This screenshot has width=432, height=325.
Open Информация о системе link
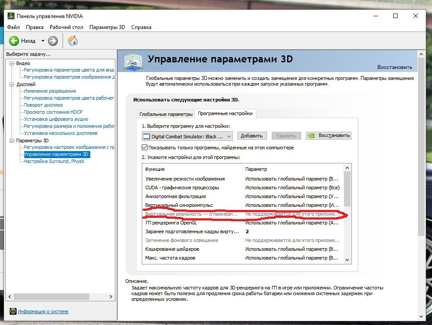(43, 311)
